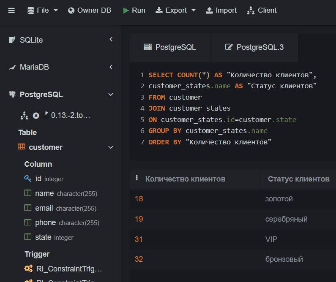Select result cell бронзовый

pyautogui.click(x=284, y=260)
